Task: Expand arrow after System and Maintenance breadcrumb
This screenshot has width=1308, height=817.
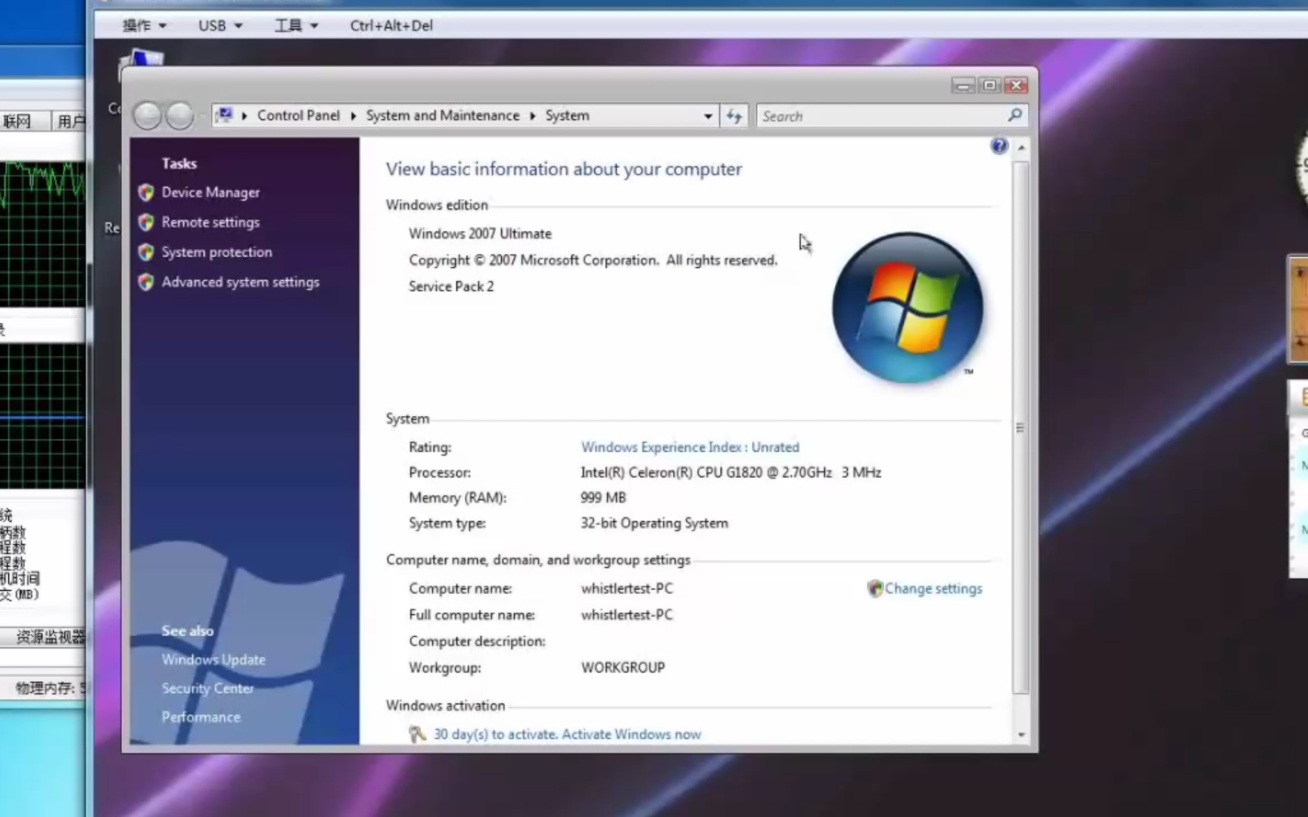Action: tap(533, 116)
